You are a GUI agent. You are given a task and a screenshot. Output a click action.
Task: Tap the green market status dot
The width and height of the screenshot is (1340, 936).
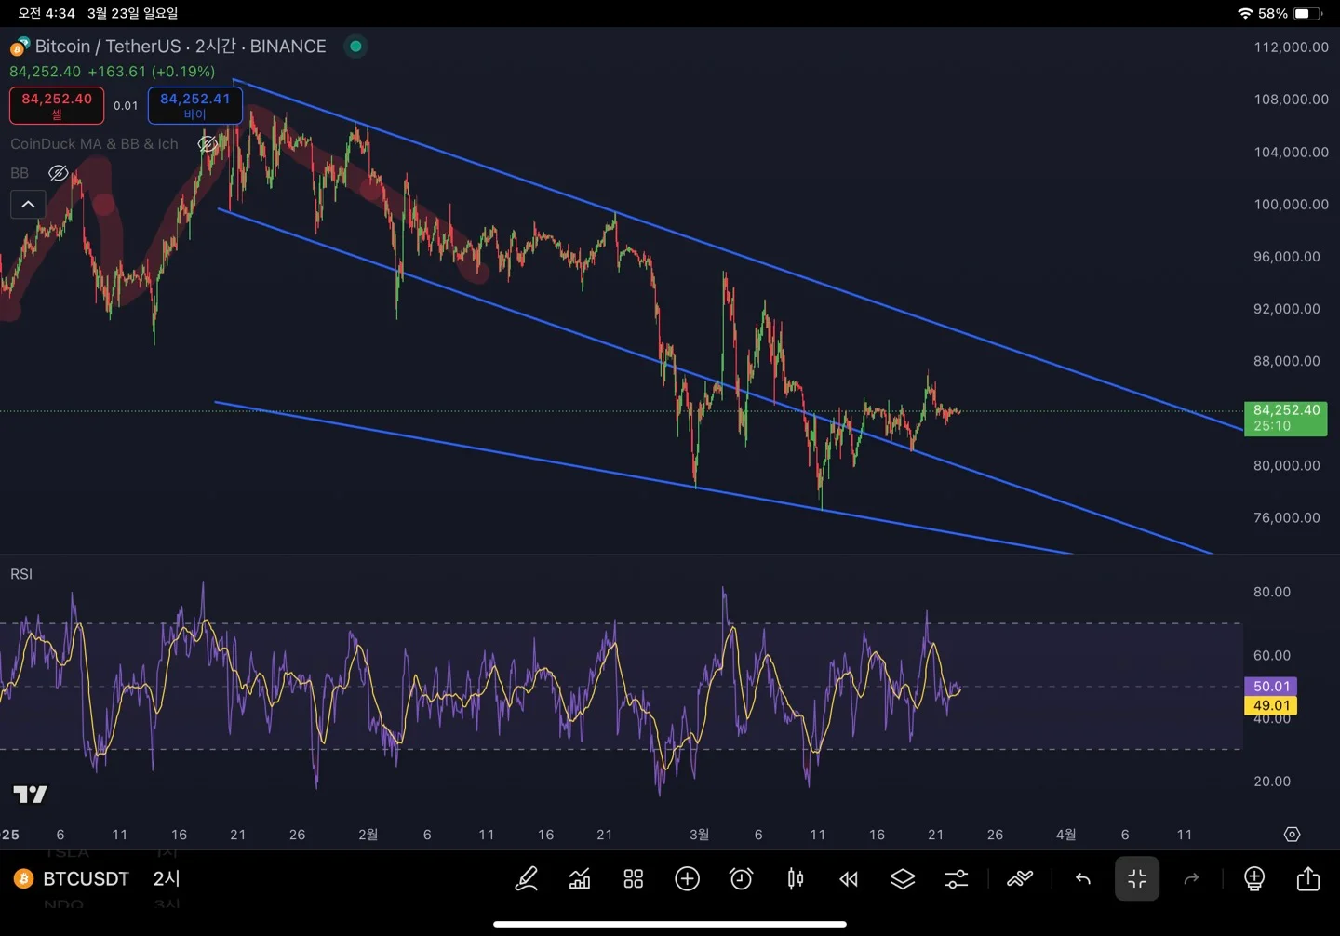click(355, 47)
